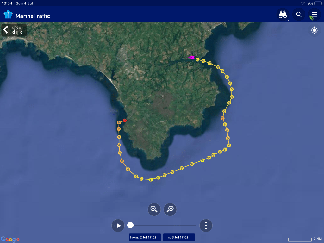Zoom in the map
This screenshot has width=324, height=243.
click(x=170, y=209)
